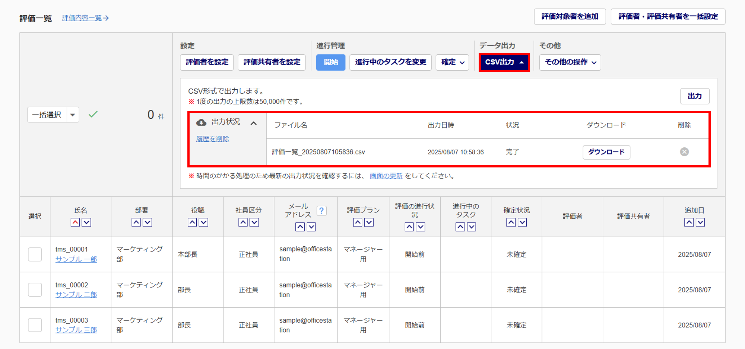
Task: Click 評価者を設定 button
Action: (207, 63)
